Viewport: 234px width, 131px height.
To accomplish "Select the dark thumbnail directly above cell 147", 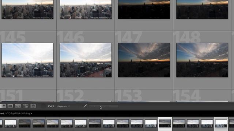I will pyautogui.click(x=144, y=9).
